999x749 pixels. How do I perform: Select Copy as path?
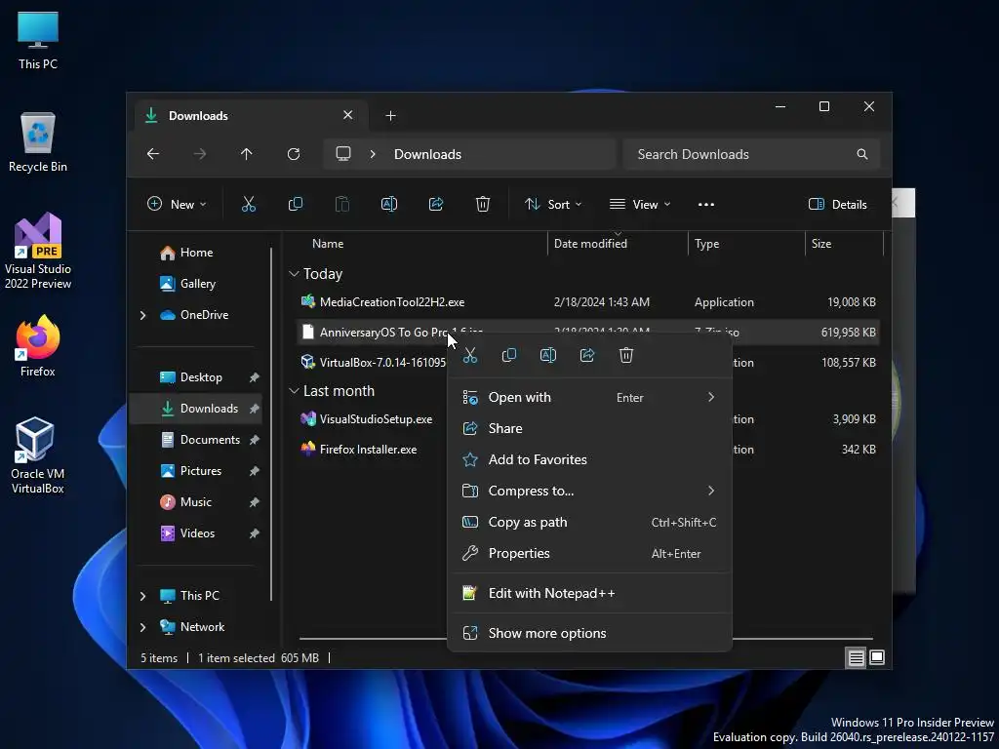(x=589, y=523)
